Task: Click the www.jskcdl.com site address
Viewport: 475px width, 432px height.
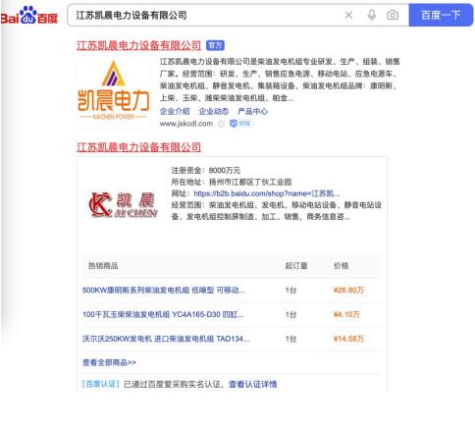Action: 186,124
